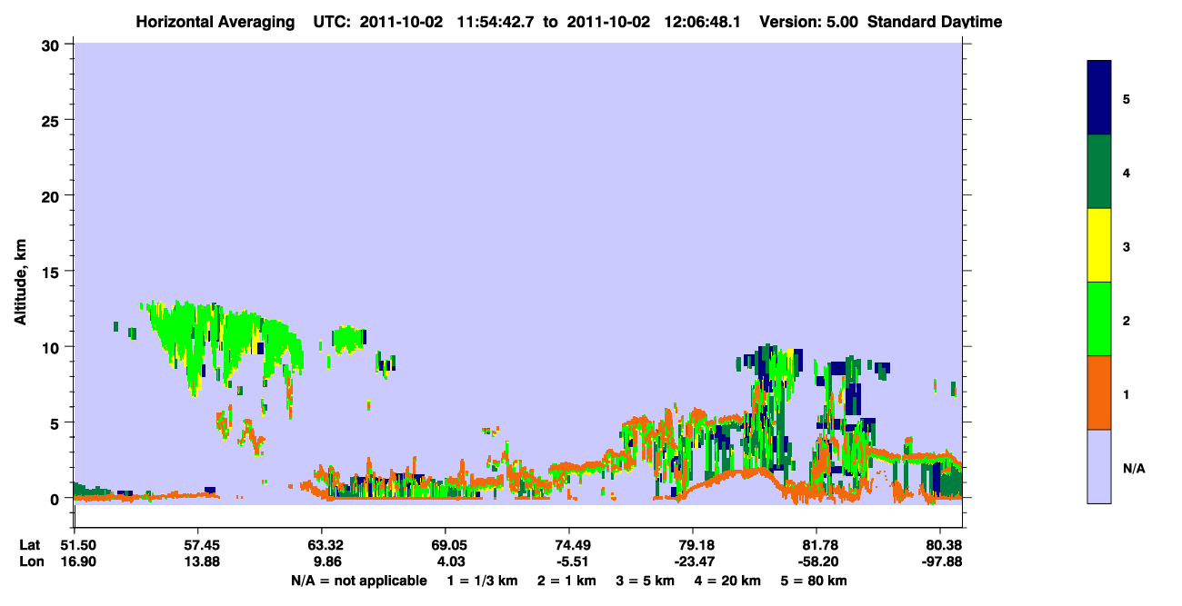
Task: Click the 30 km altitude tick label
Action: [x=54, y=45]
